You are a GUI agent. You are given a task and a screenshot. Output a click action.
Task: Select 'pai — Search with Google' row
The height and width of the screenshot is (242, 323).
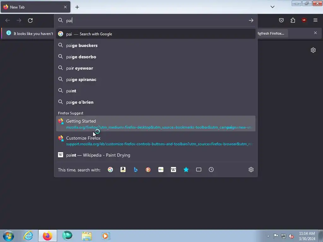tap(156, 34)
